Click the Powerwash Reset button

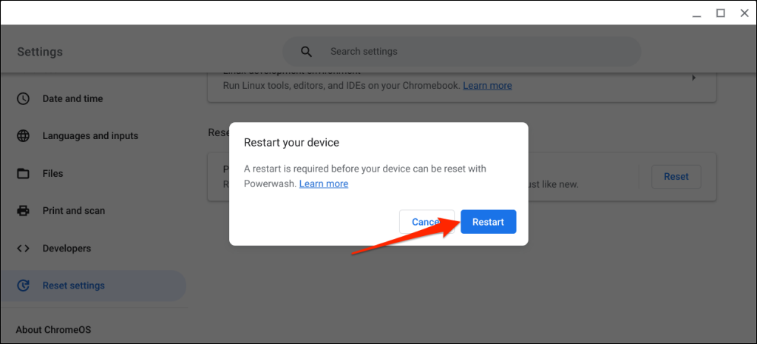(676, 177)
